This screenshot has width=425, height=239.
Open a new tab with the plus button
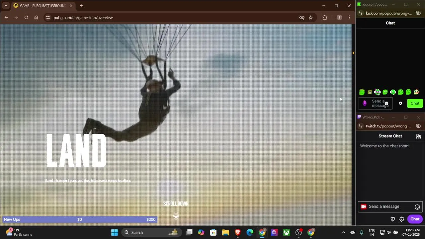tap(81, 6)
